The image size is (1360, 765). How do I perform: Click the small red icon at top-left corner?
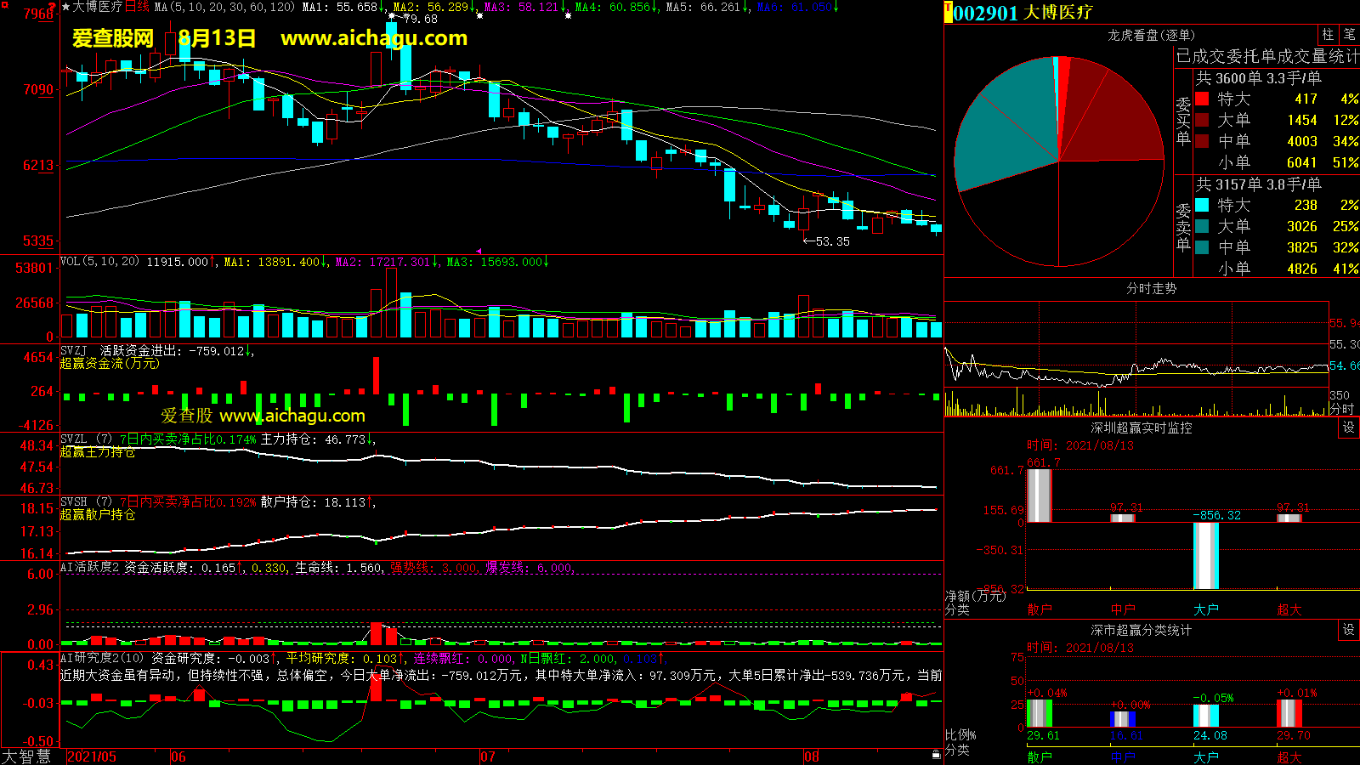(x=4, y=4)
